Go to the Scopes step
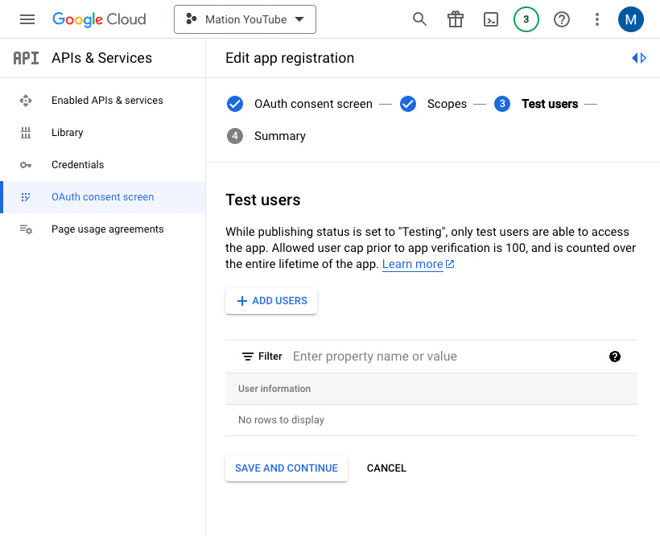 pos(447,104)
